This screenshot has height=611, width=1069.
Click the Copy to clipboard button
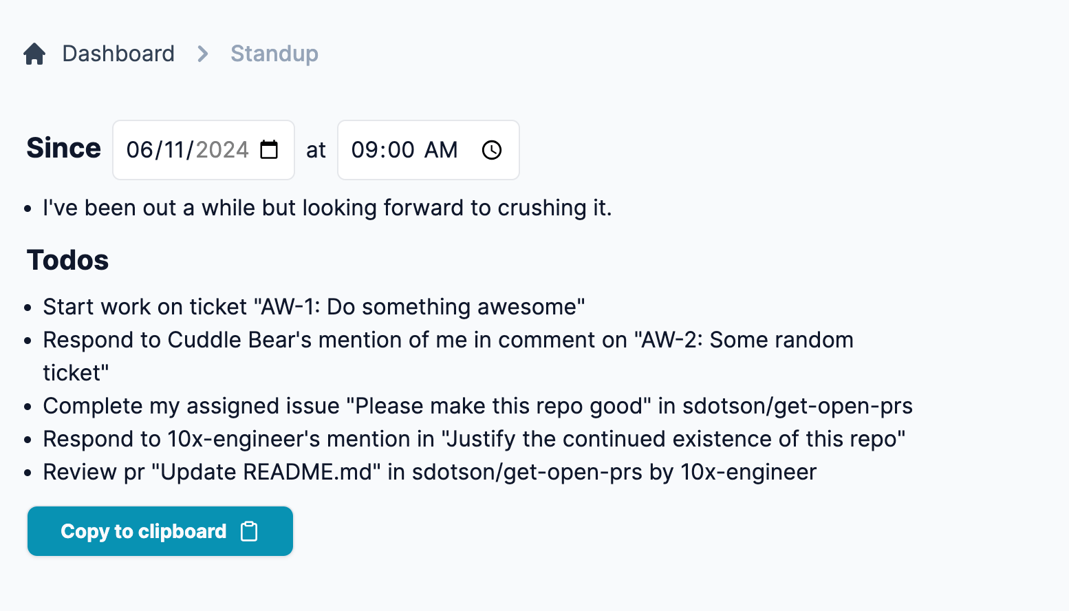(160, 531)
